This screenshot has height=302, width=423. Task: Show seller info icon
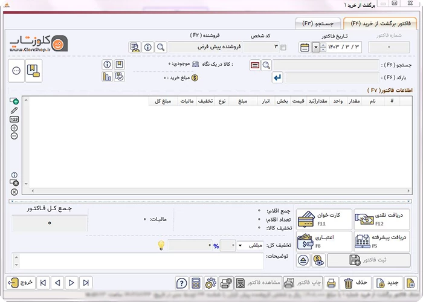click(x=147, y=47)
